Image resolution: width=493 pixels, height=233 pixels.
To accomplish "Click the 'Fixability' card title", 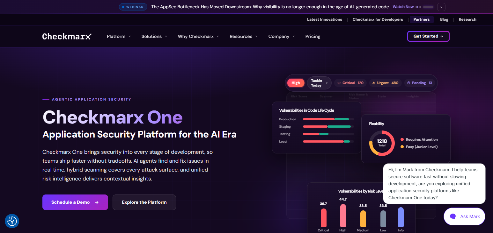I will [377, 124].
